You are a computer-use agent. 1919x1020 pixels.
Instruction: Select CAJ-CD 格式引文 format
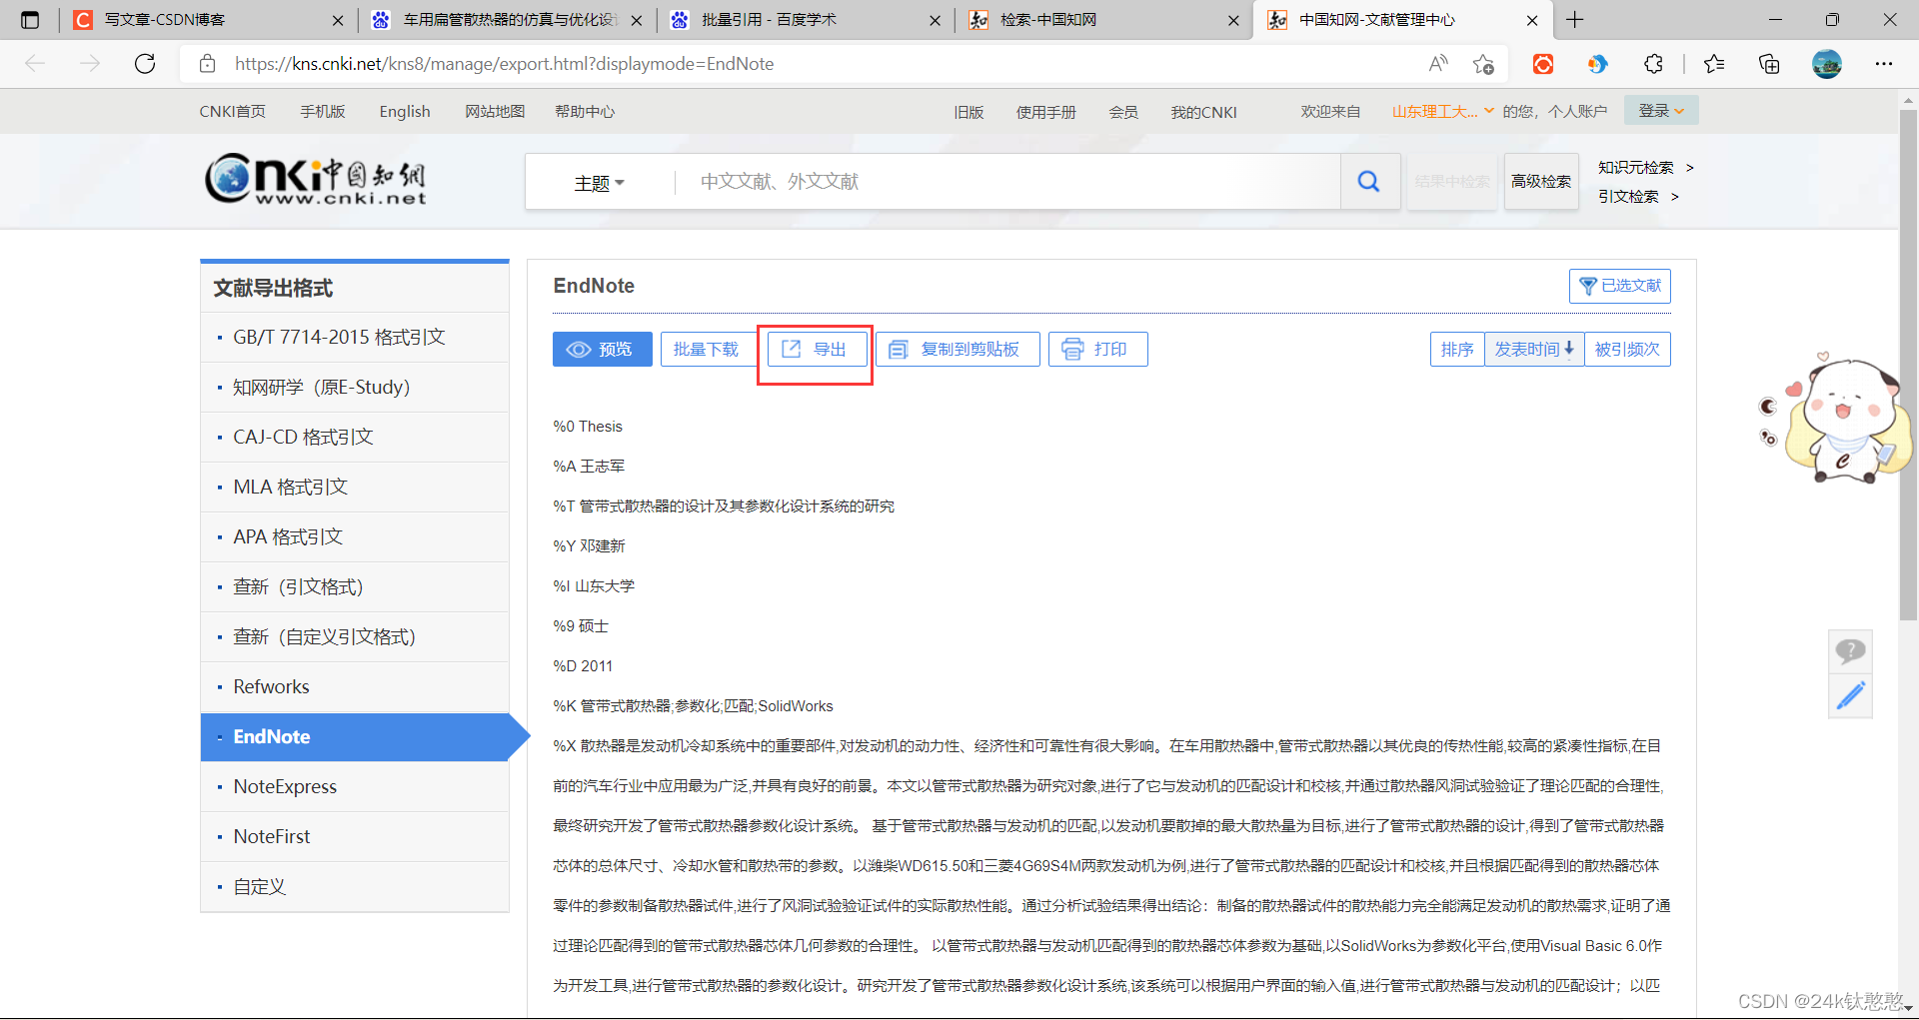coord(355,437)
